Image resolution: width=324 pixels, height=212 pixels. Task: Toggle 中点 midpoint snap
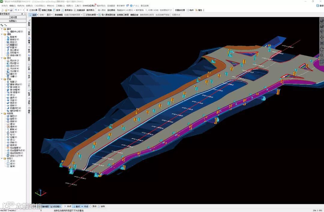pyautogui.click(x=85, y=206)
